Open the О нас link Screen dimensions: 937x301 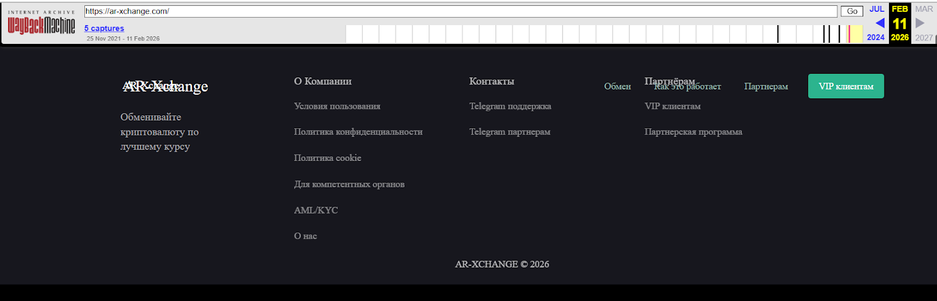(306, 236)
